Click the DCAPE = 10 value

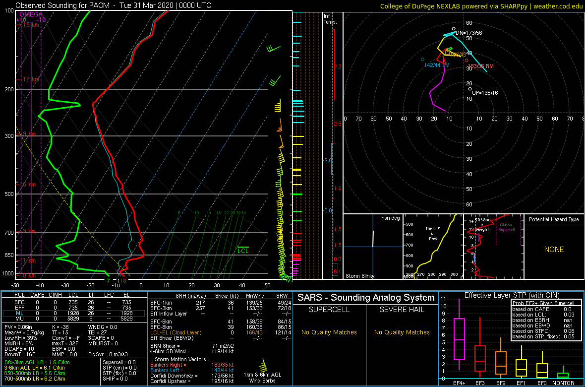pos(20,350)
